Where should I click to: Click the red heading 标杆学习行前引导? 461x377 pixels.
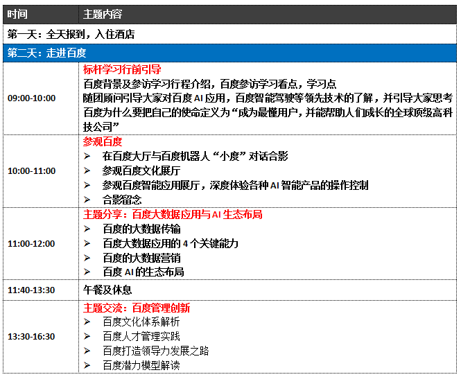[122, 69]
